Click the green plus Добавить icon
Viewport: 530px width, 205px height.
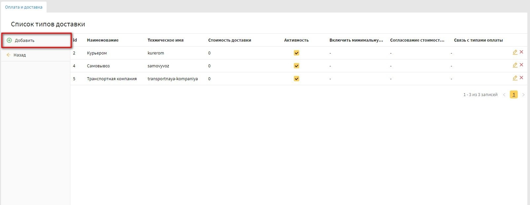[9, 40]
